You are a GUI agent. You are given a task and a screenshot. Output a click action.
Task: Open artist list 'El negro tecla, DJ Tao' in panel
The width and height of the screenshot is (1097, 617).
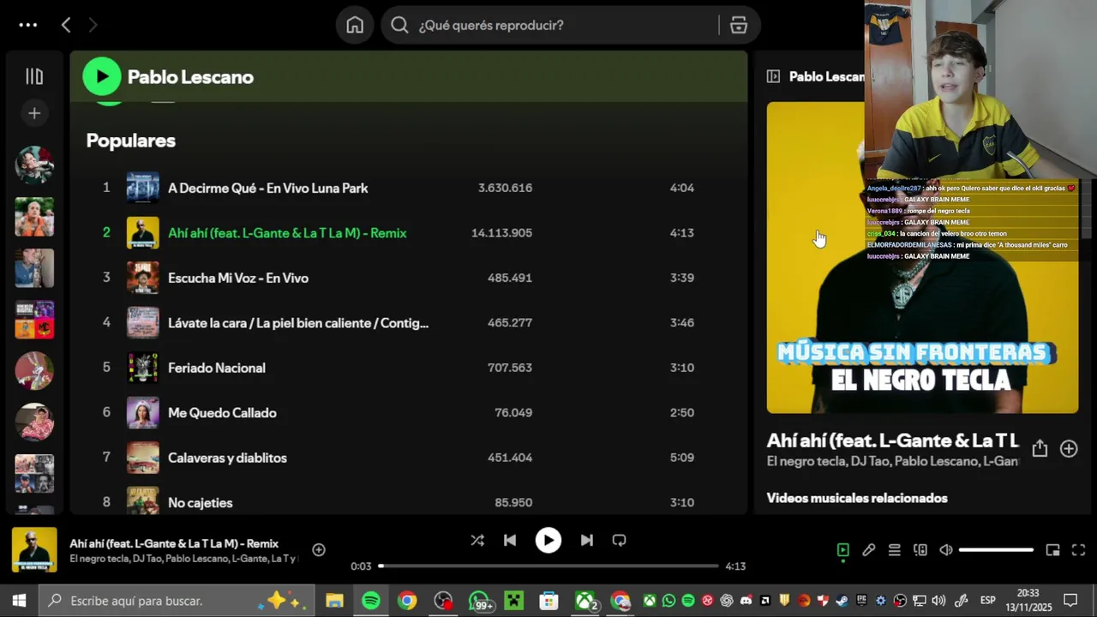click(892, 461)
